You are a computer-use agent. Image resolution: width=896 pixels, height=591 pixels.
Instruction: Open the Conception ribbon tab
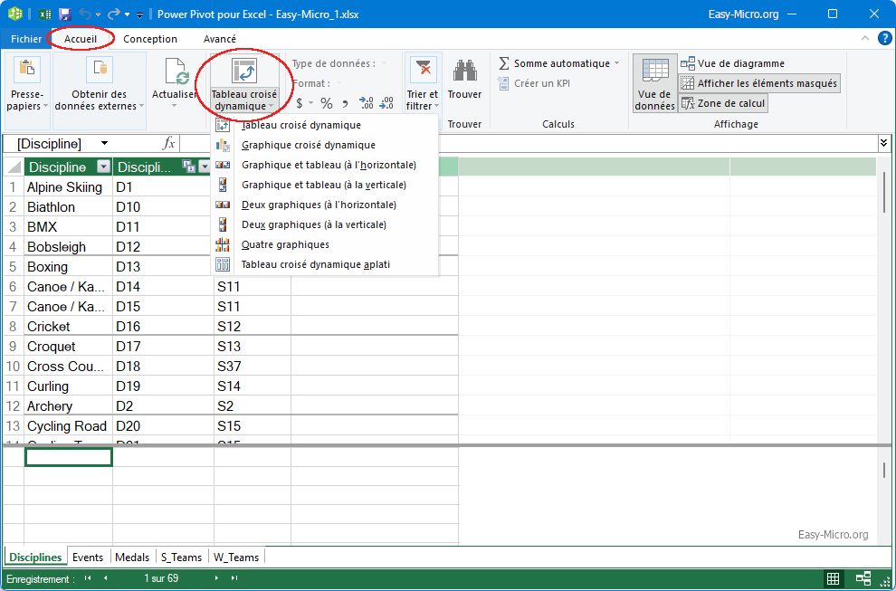click(150, 39)
